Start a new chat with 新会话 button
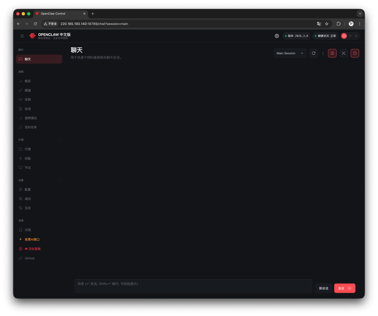Viewport: 378px width, 316px height. (x=323, y=288)
